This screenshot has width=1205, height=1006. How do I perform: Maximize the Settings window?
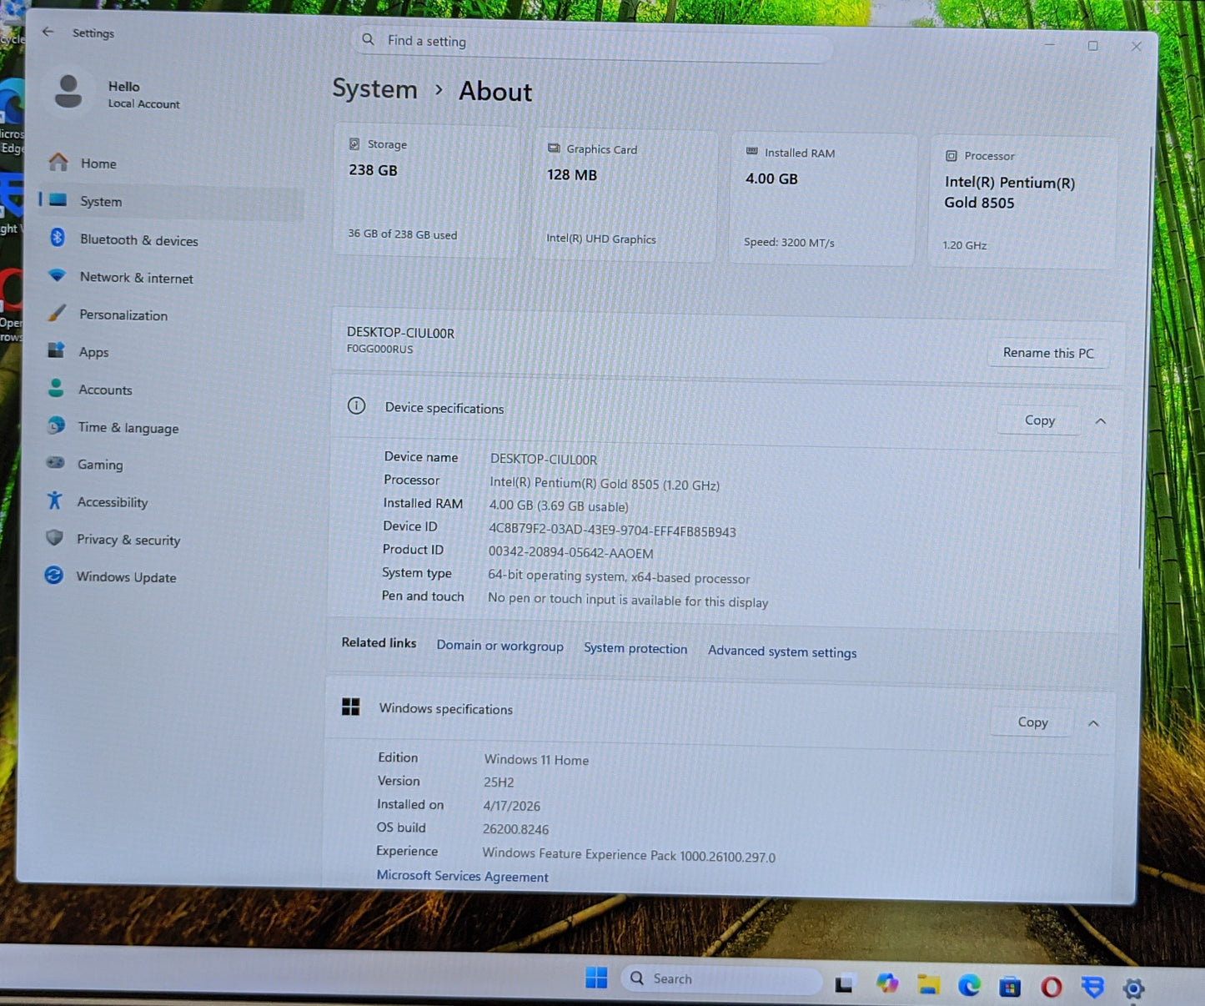tap(1092, 46)
